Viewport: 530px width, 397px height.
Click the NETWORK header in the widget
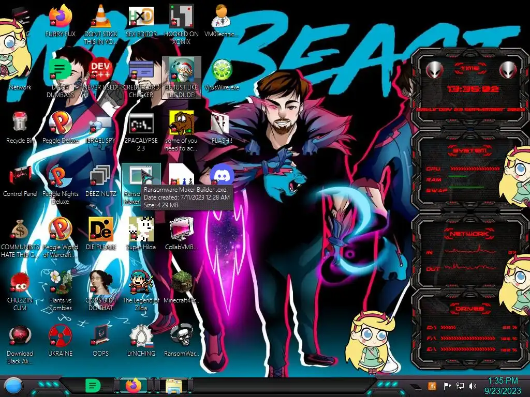tap(469, 233)
